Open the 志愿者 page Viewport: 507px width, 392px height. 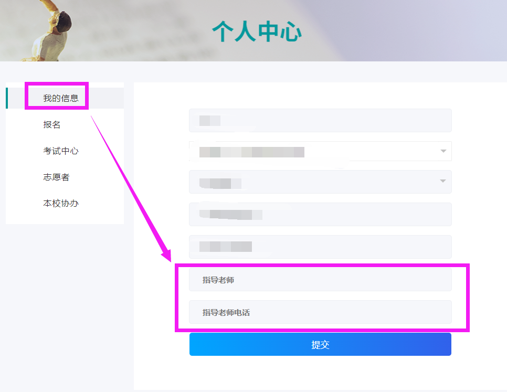pos(56,177)
